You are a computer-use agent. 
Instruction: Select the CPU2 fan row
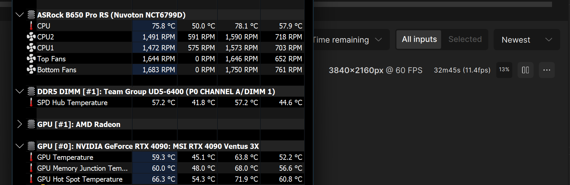[x=165, y=37]
